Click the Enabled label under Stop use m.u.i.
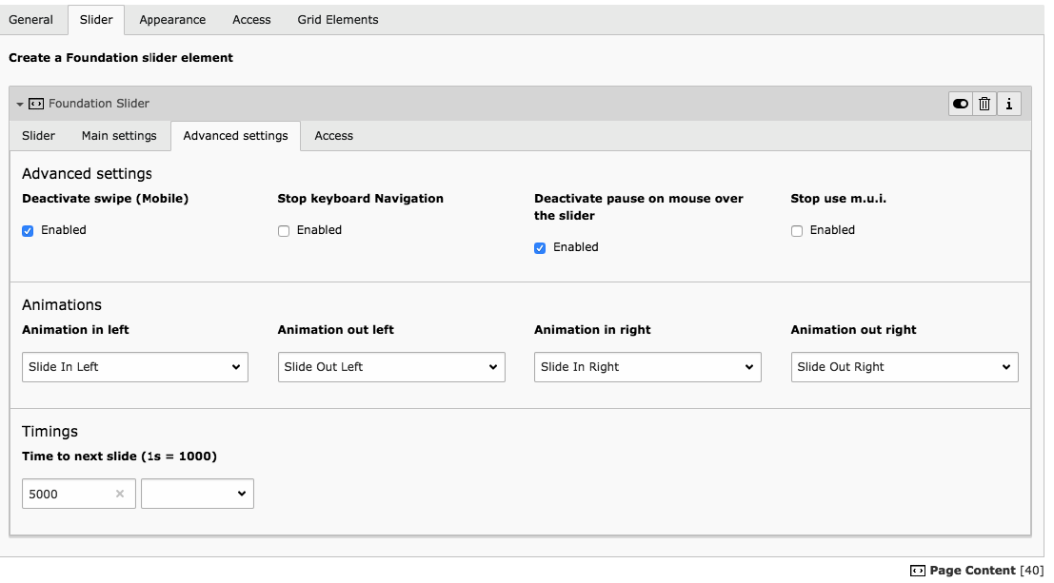Image resolution: width=1054 pixels, height=583 pixels. (832, 230)
